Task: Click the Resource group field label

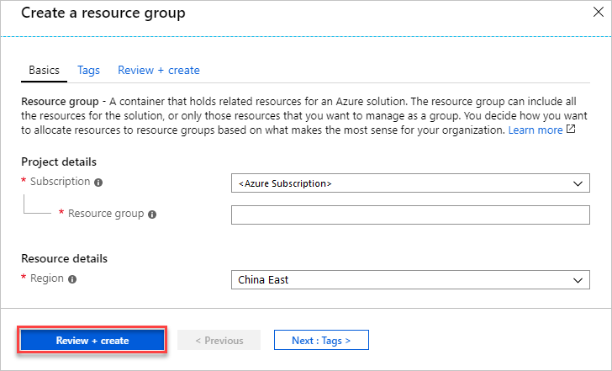Action: click(106, 214)
